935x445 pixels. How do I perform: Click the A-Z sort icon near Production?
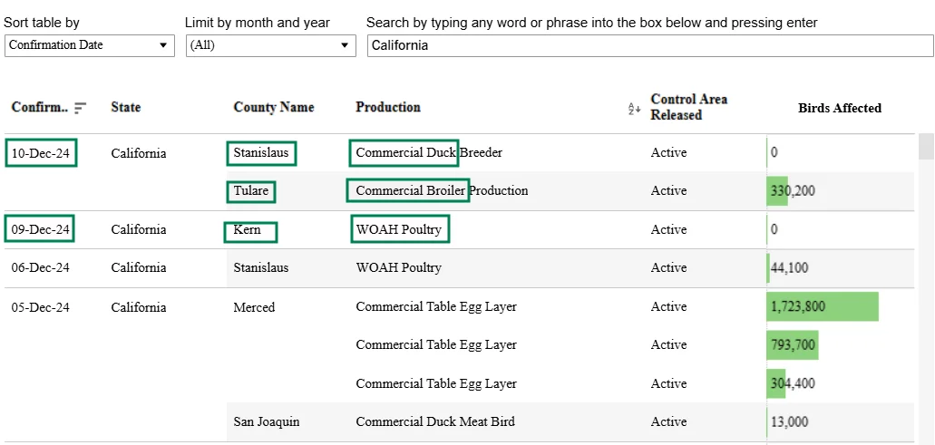point(635,109)
